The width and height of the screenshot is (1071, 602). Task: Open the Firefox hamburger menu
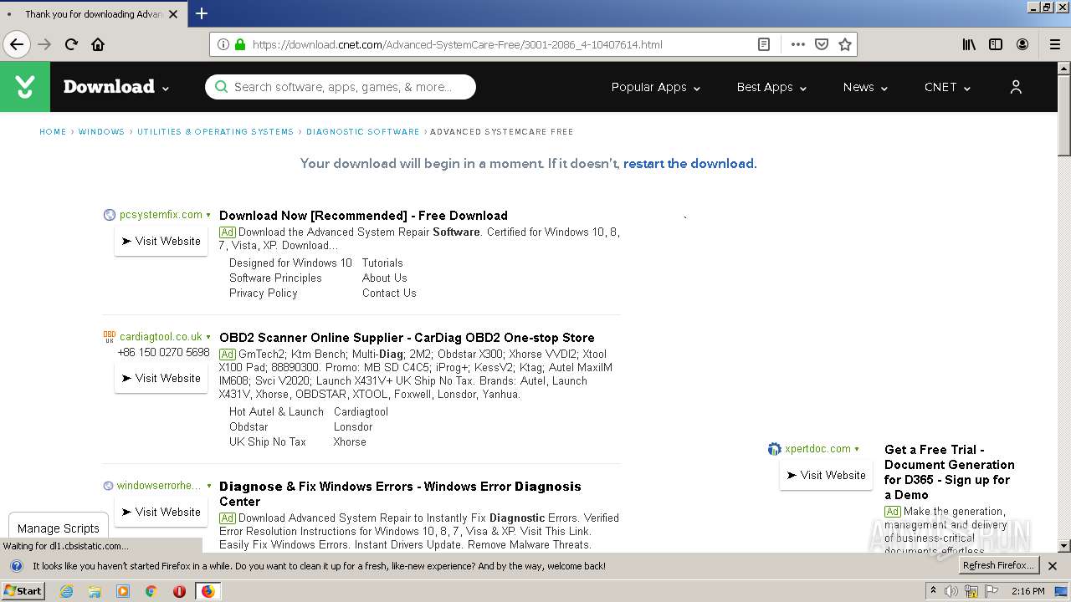[x=1054, y=44]
